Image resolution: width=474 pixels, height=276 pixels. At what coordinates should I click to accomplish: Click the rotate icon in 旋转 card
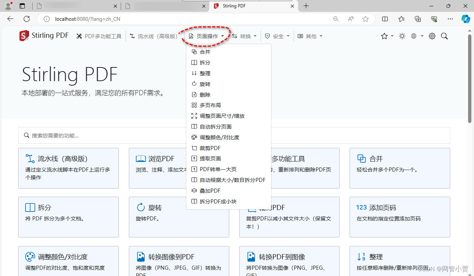(141, 207)
